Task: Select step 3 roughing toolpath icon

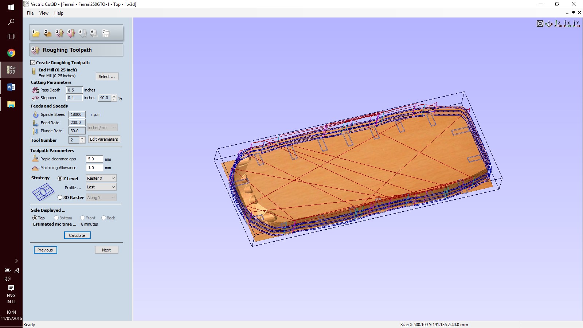Action: pos(59,33)
